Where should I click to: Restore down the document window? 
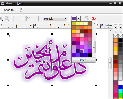click(115, 3)
